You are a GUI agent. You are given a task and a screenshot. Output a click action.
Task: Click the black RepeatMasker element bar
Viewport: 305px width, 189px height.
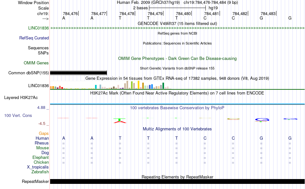[177, 181]
